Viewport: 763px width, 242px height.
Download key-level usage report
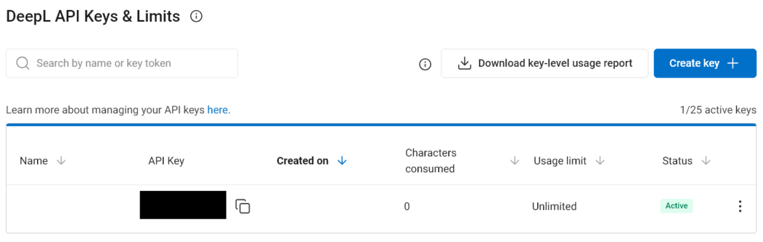click(x=544, y=63)
